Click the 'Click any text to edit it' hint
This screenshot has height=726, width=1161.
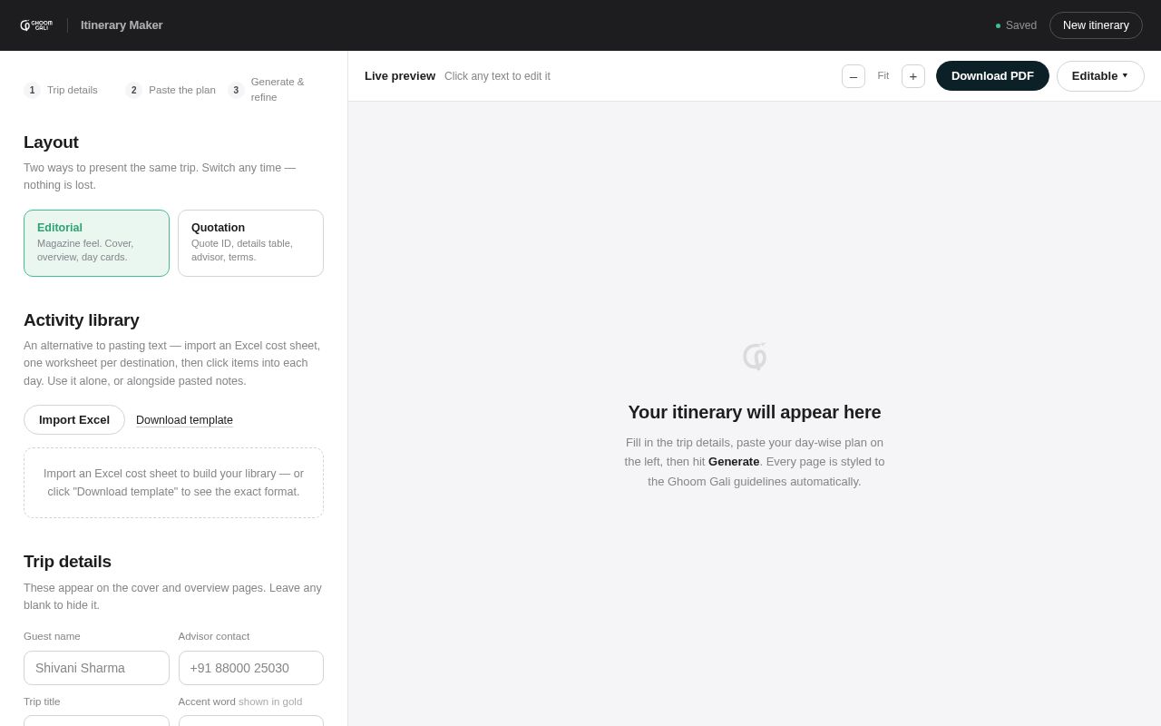point(497,76)
